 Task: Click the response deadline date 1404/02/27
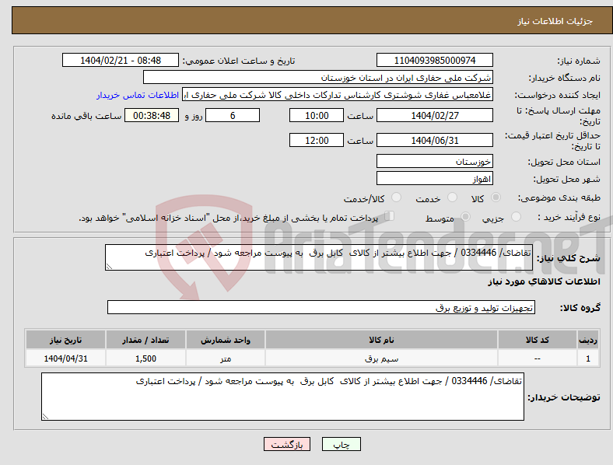coord(434,115)
